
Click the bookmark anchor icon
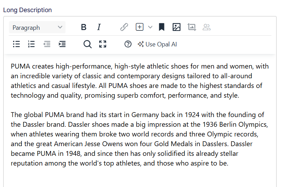click(162, 27)
